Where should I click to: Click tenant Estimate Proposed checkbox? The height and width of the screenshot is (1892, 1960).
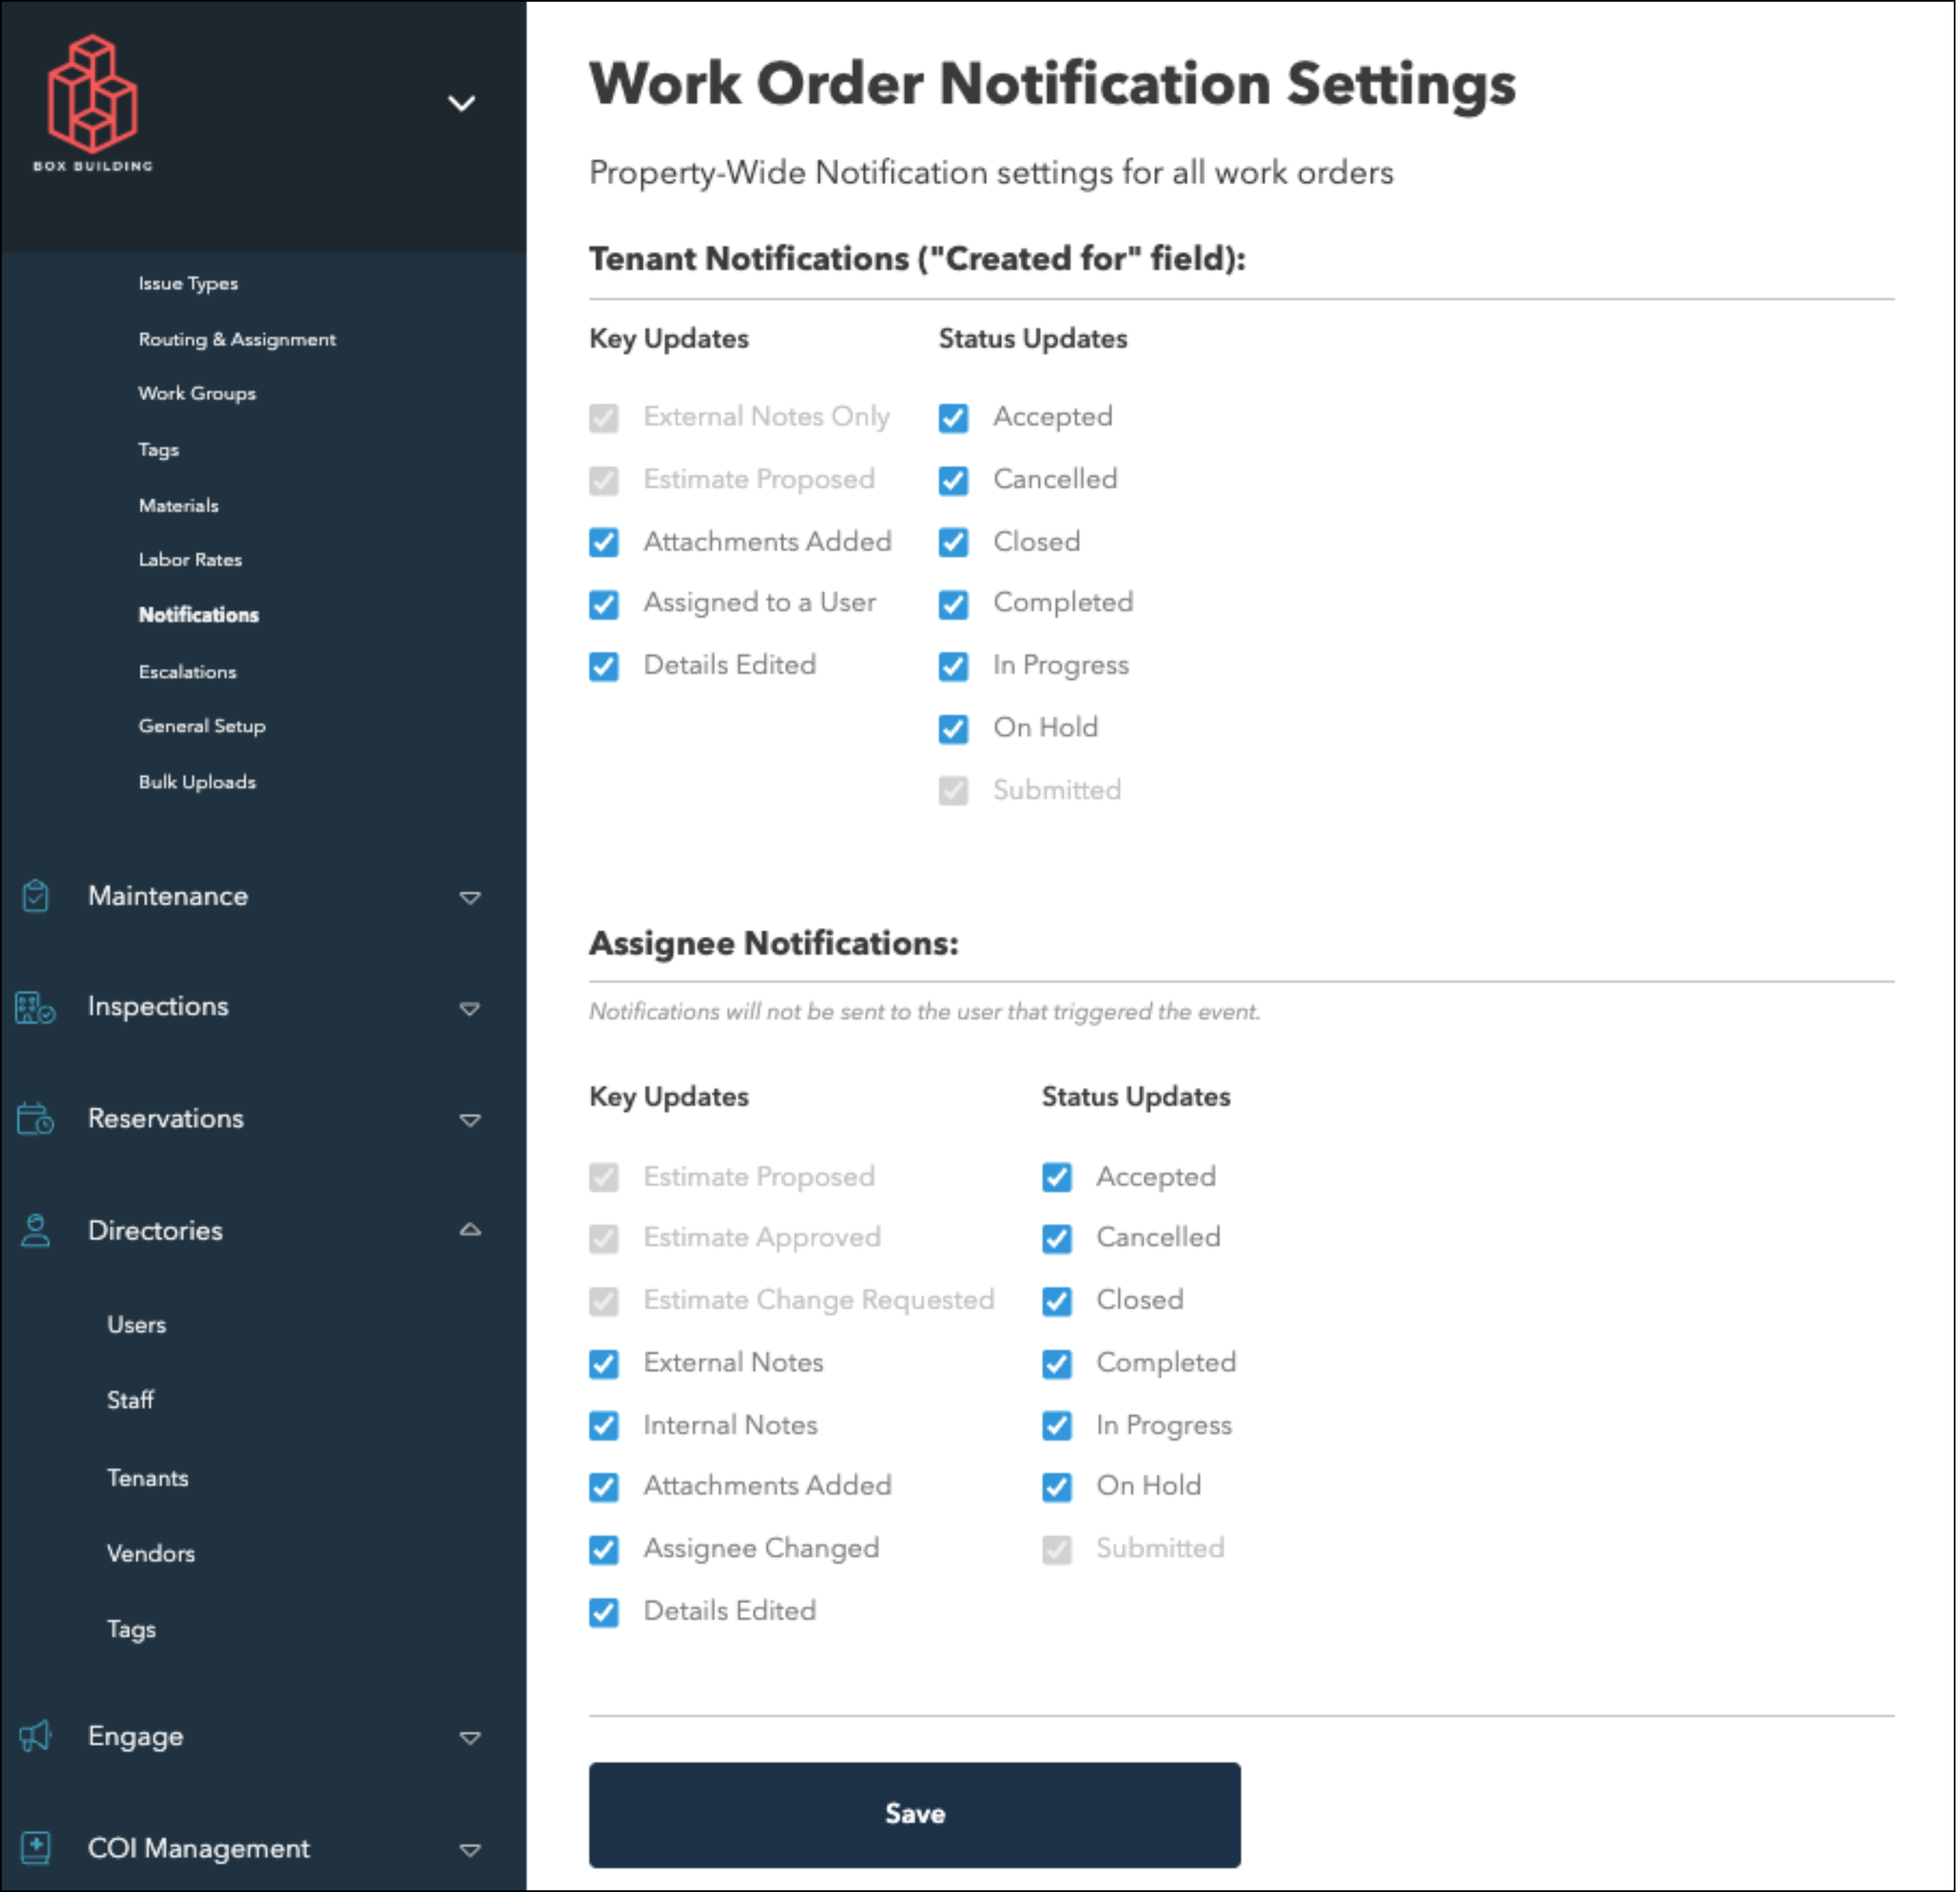pos(604,481)
